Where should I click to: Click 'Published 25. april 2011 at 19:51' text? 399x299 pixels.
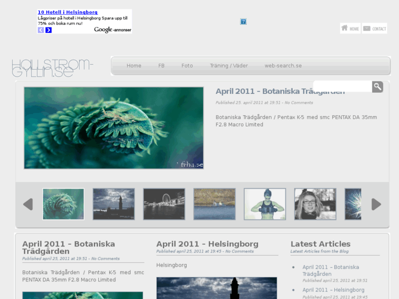point(248,103)
